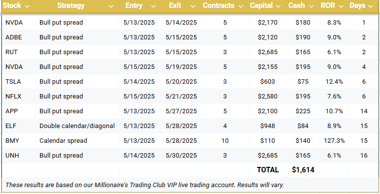This screenshot has width=380, height=194.
Task: Select the UNH exit date 5/30/2025
Action: pos(181,155)
